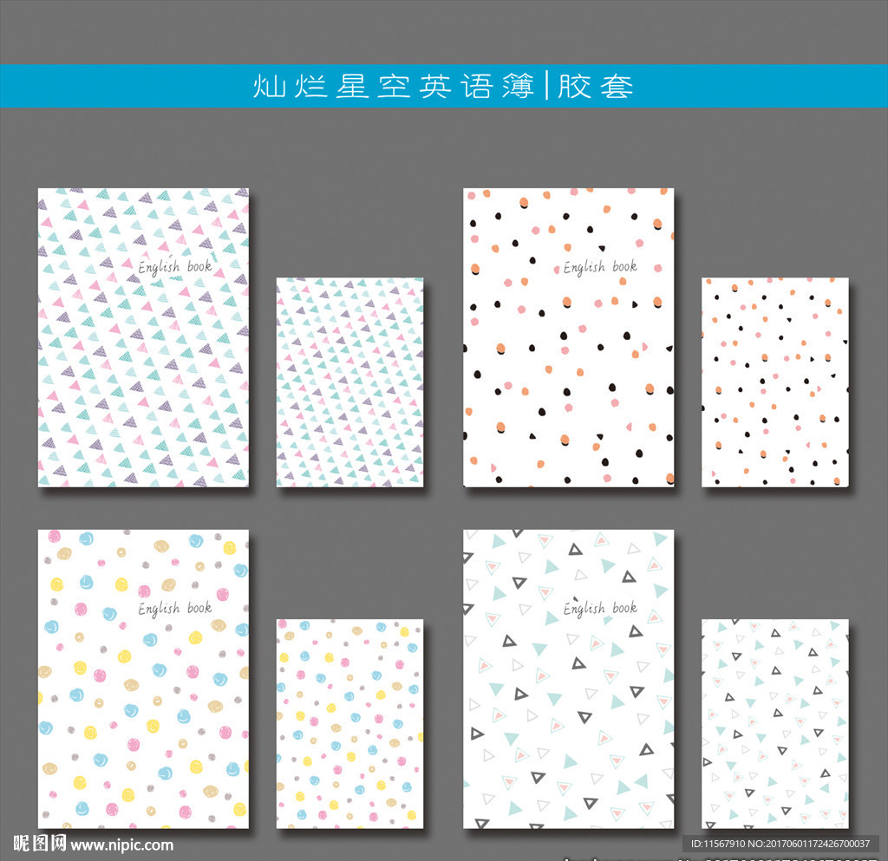Click the large pastel scribble circles cover
Image resolution: width=888 pixels, height=861 pixels.
pyautogui.click(x=143, y=679)
